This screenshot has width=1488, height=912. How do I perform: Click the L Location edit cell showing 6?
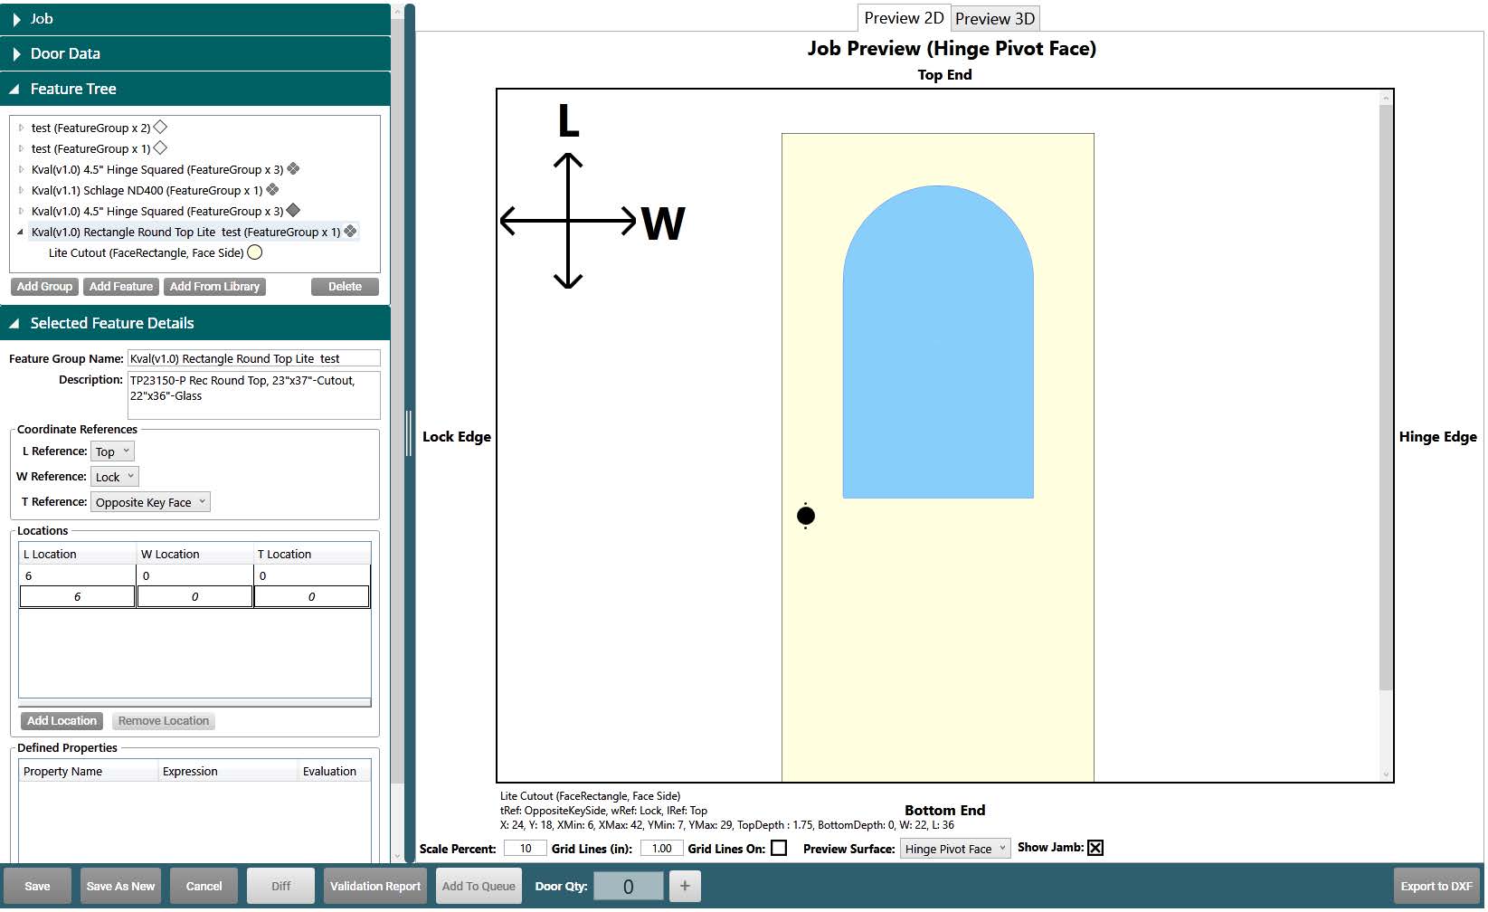click(78, 597)
